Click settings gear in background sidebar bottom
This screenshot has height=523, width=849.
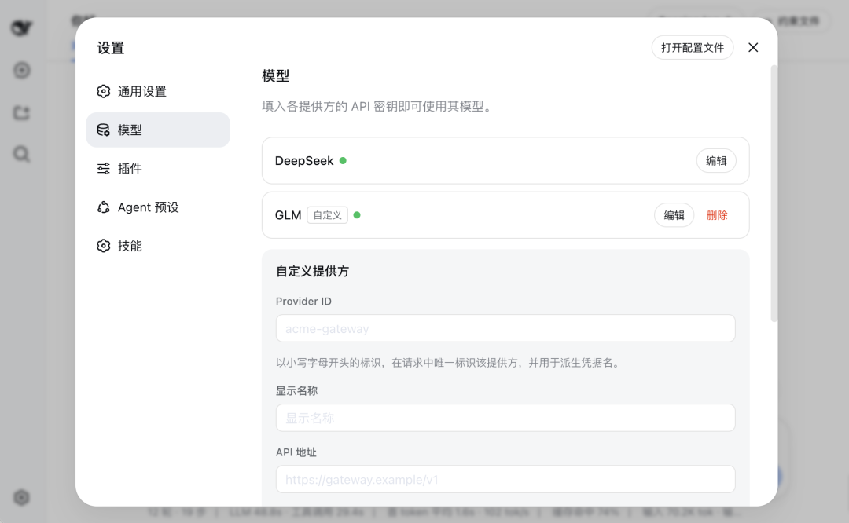point(22,497)
